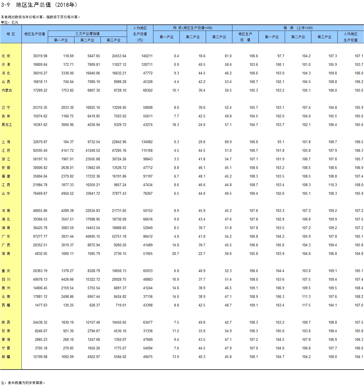Image resolution: width=364 pixels, height=387 pixels.
Task: Select 福建 per capita value 91197
Action: pos(148,176)
